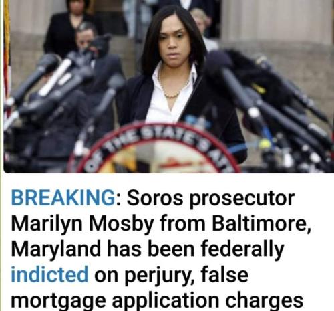Click the word 'federally' in the text
Viewport: 334px width, 311px height.
pyautogui.click(x=242, y=249)
